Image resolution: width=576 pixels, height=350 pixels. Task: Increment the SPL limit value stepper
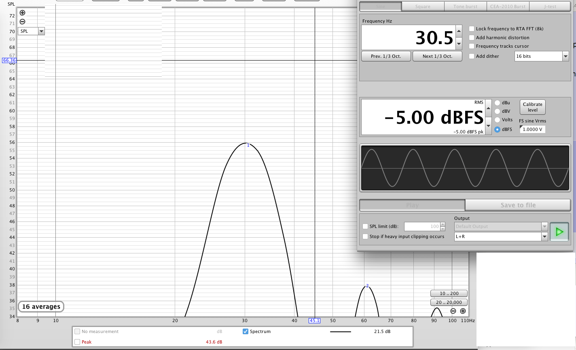click(x=443, y=224)
